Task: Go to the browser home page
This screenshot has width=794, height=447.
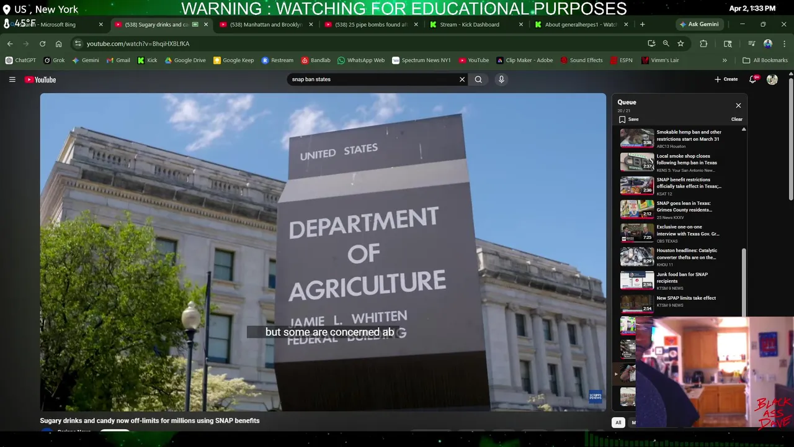Action: (58, 43)
